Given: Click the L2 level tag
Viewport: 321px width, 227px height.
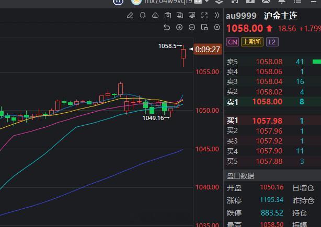Looking at the screenshot, I should [272, 42].
